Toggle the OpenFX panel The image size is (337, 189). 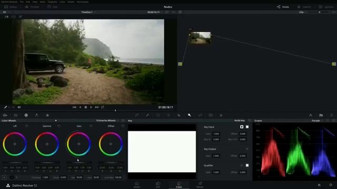click(304, 7)
